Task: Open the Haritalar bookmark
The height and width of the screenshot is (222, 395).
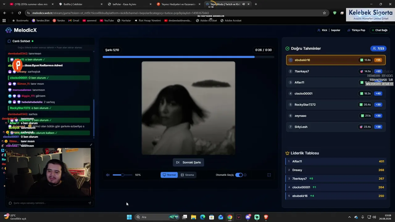Action: click(x=124, y=20)
